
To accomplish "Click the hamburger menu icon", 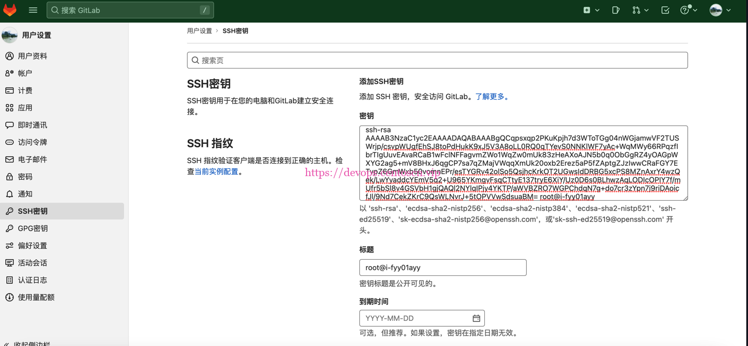I will tap(33, 9).
